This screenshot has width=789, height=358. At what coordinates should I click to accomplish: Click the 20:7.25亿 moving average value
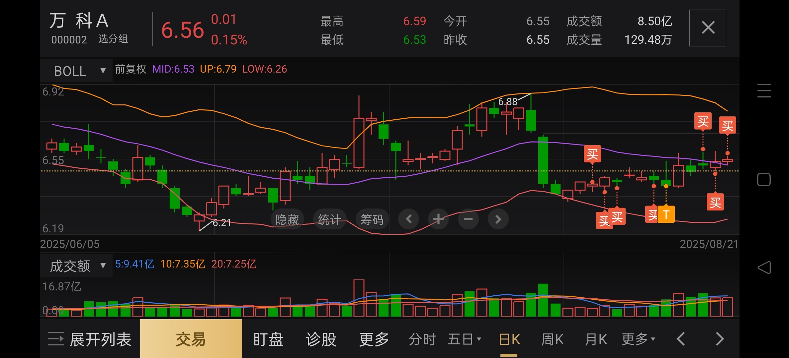(x=234, y=264)
